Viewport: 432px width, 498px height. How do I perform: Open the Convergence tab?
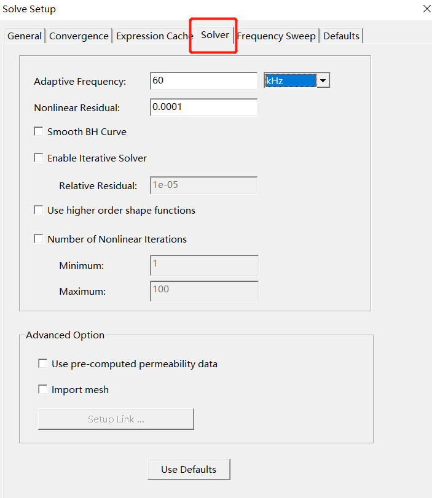click(x=79, y=36)
